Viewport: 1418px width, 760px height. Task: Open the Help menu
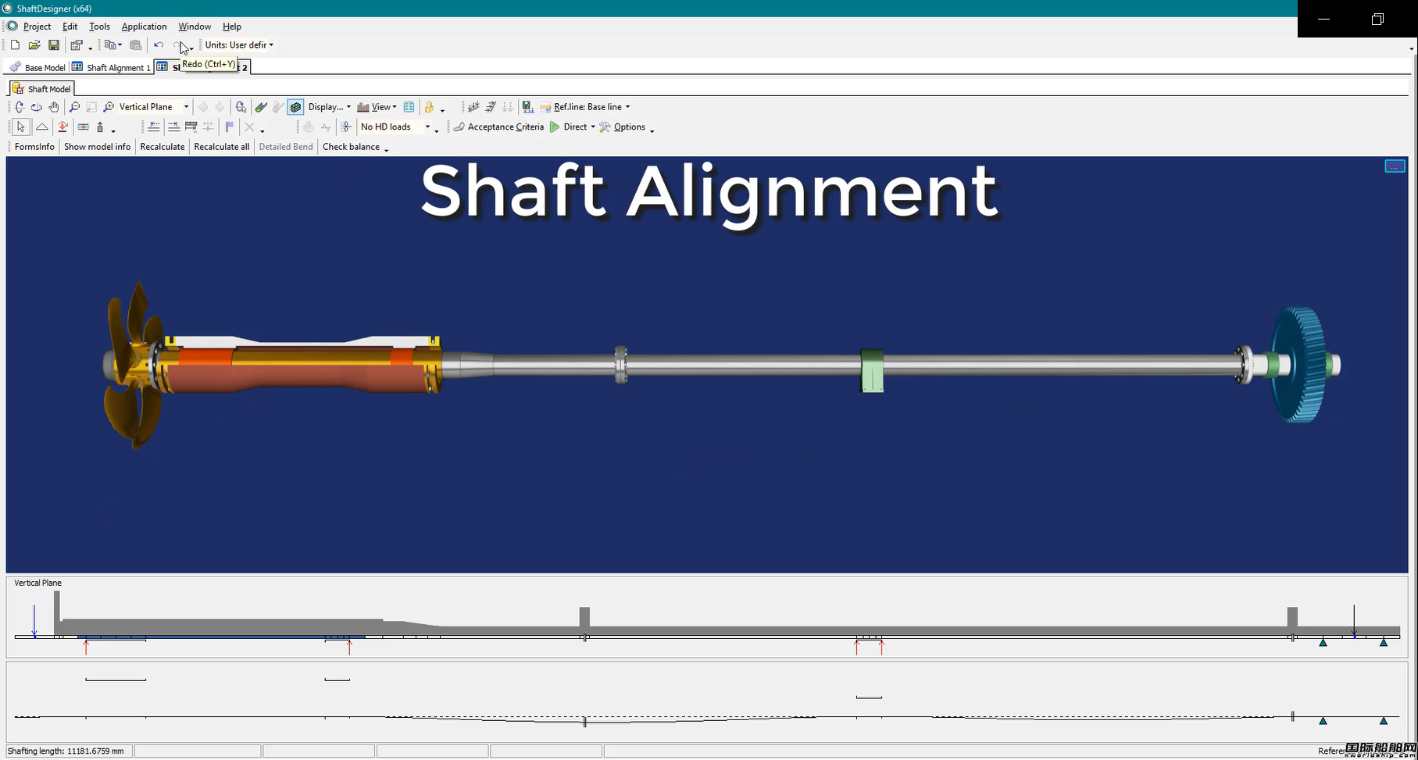[x=232, y=27]
